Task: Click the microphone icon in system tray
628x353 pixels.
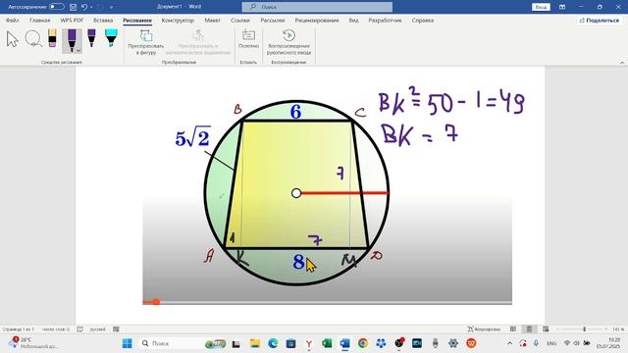Action: pyautogui.click(x=536, y=343)
